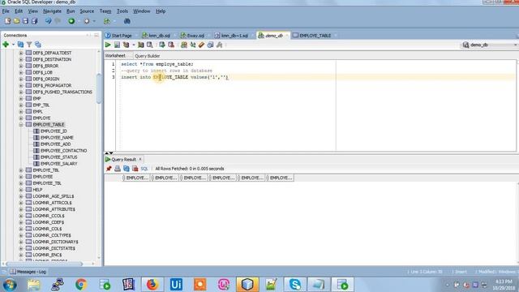Expand the LOGMNR_COL$ tree node

(x=21, y=229)
